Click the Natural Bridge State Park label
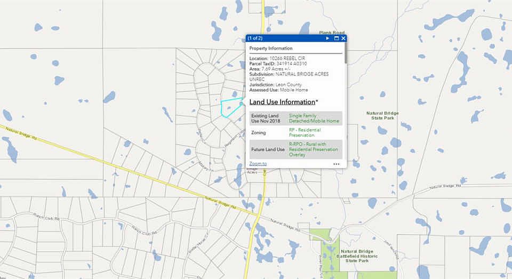The height and width of the screenshot is (279, 512). coord(382,115)
